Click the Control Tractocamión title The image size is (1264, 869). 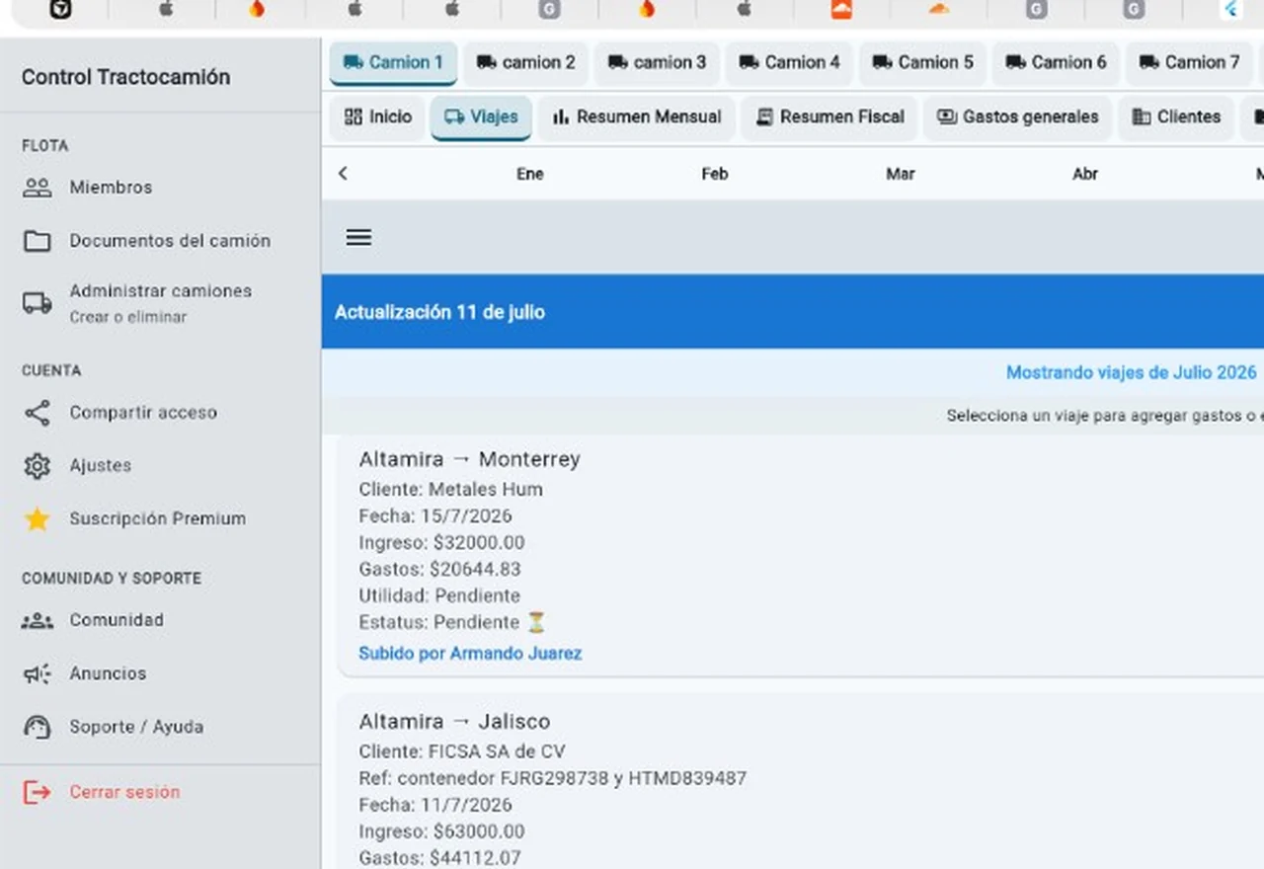click(125, 77)
